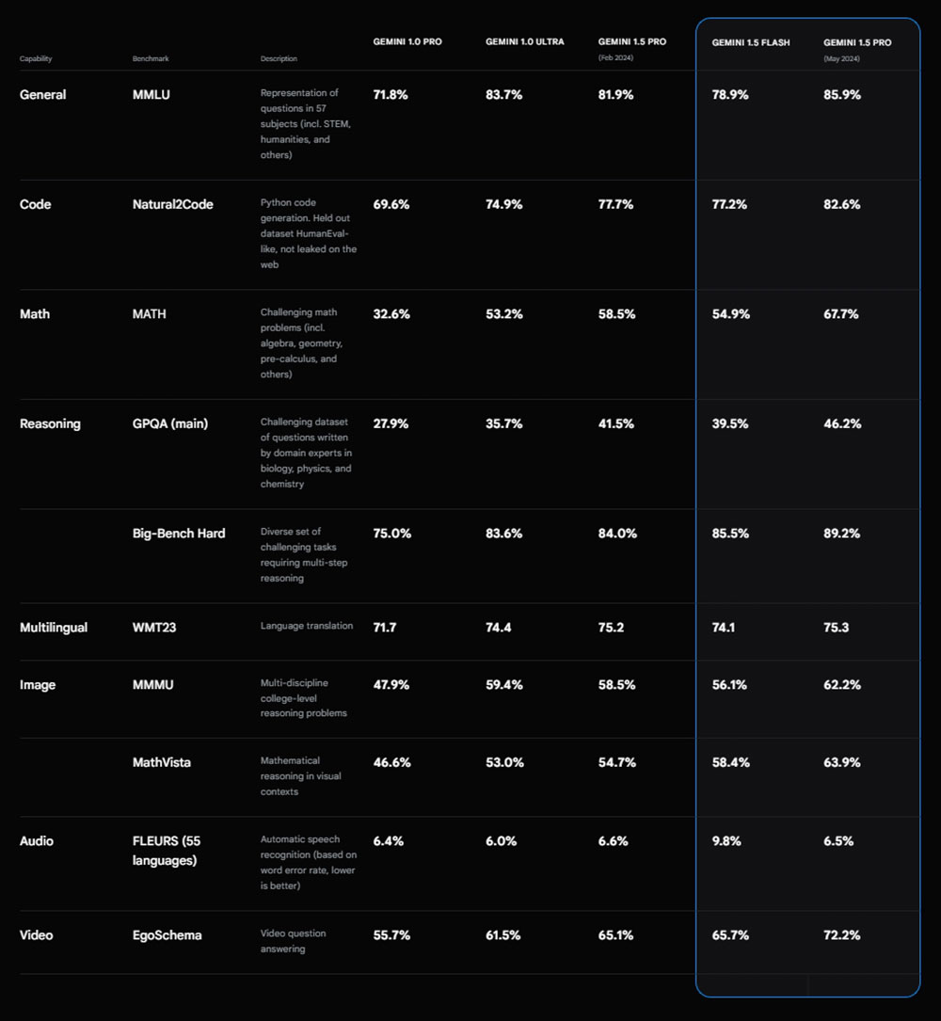
Task: Click the 67.7% MATH score
Action: coord(840,314)
